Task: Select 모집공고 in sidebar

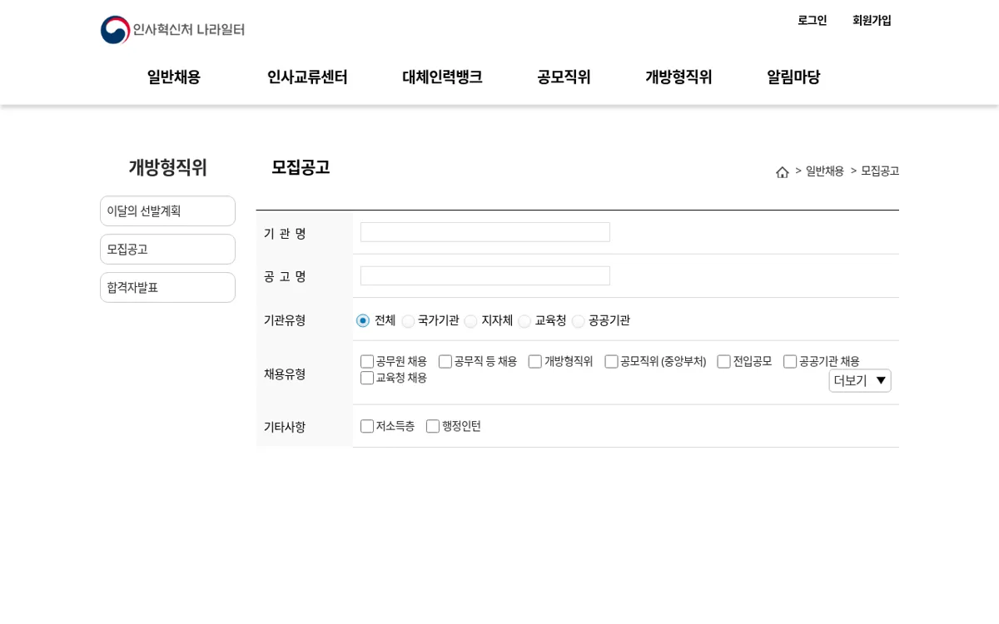Action: pos(167,250)
